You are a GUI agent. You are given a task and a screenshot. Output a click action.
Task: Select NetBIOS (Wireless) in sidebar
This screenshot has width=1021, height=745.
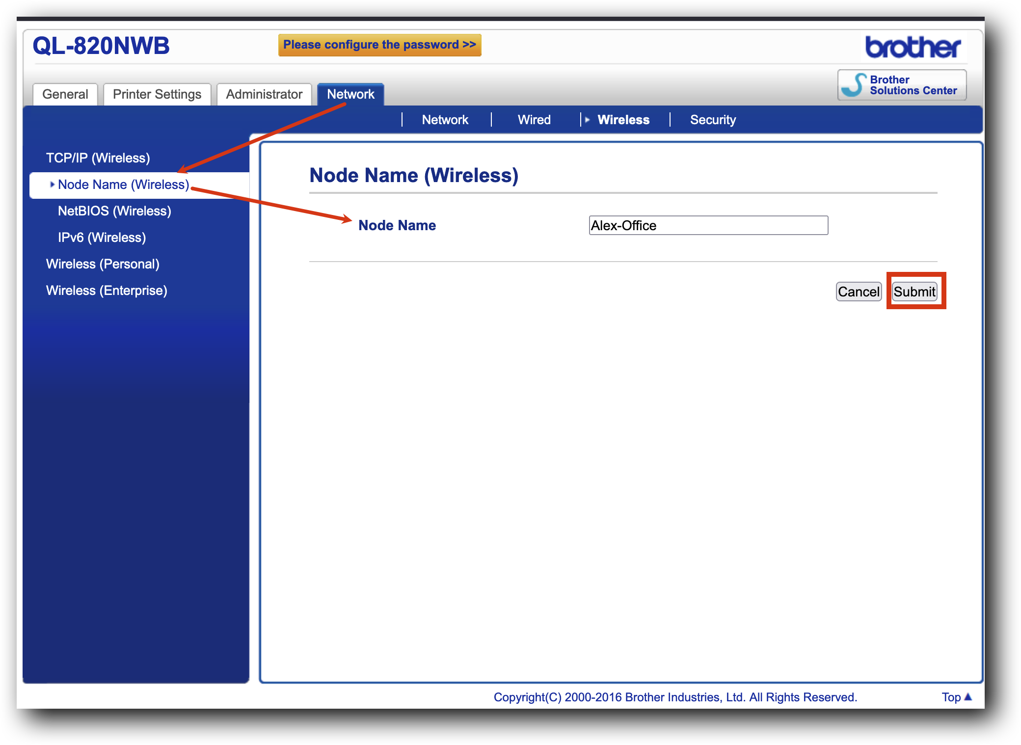point(114,211)
